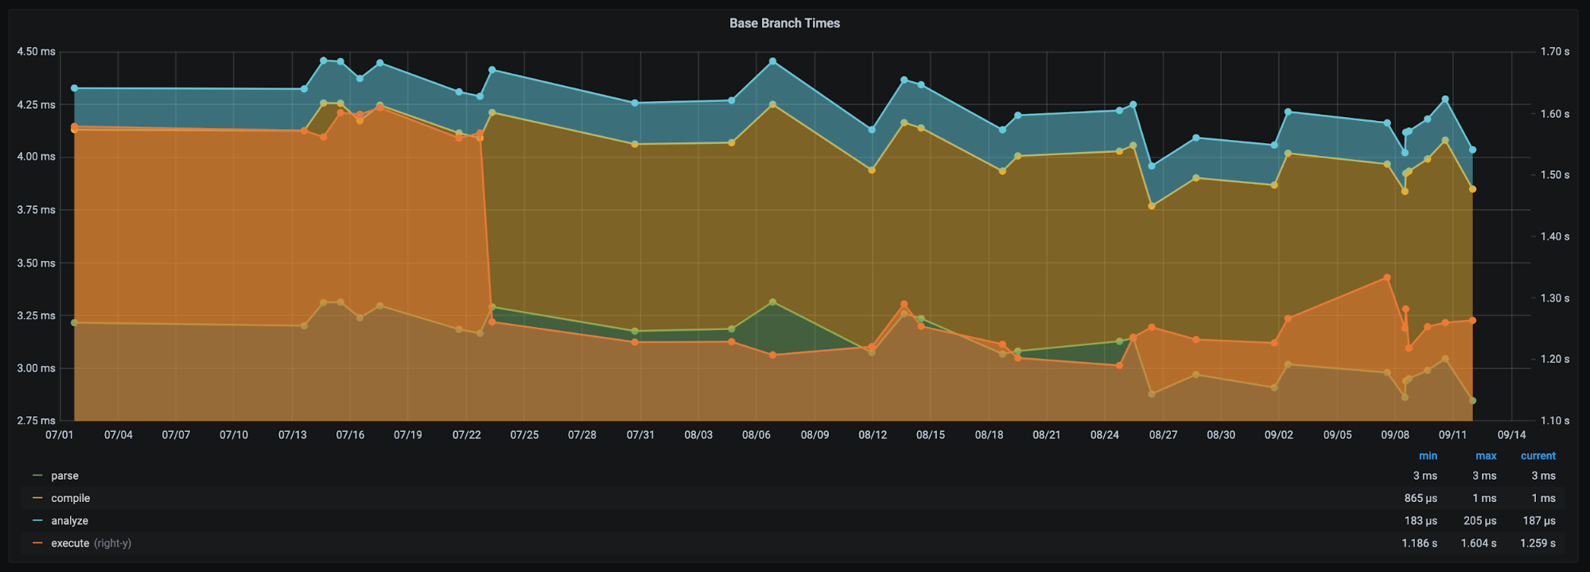Click the green parse legend color line
1590x572 pixels.
point(37,476)
